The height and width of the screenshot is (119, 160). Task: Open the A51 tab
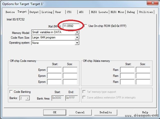click(83, 12)
